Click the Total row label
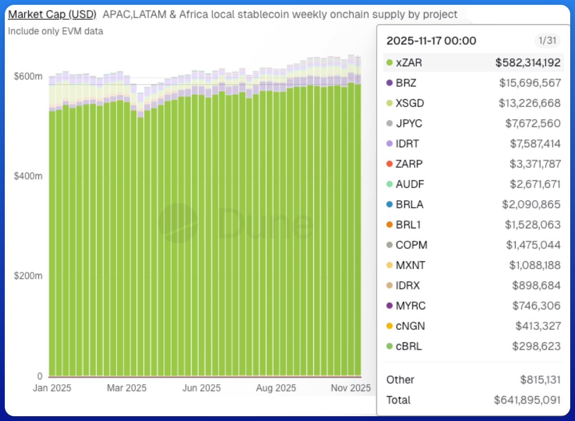 click(399, 400)
